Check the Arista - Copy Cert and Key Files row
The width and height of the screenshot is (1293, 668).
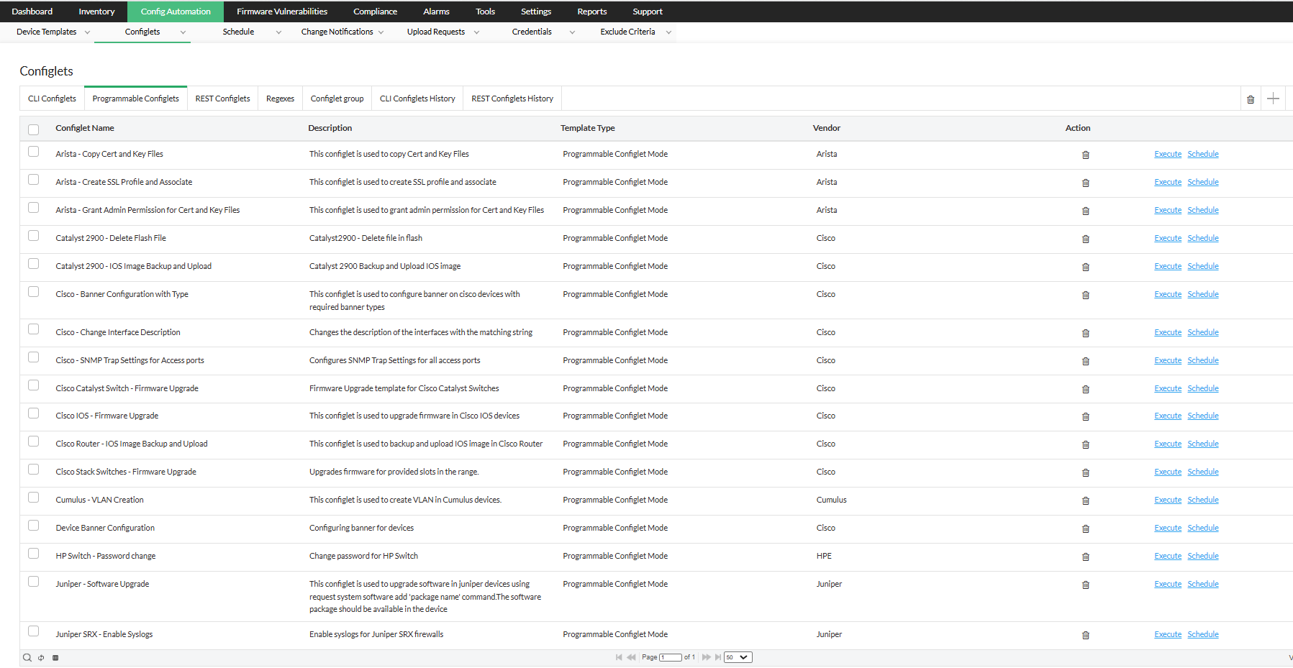tap(33, 152)
